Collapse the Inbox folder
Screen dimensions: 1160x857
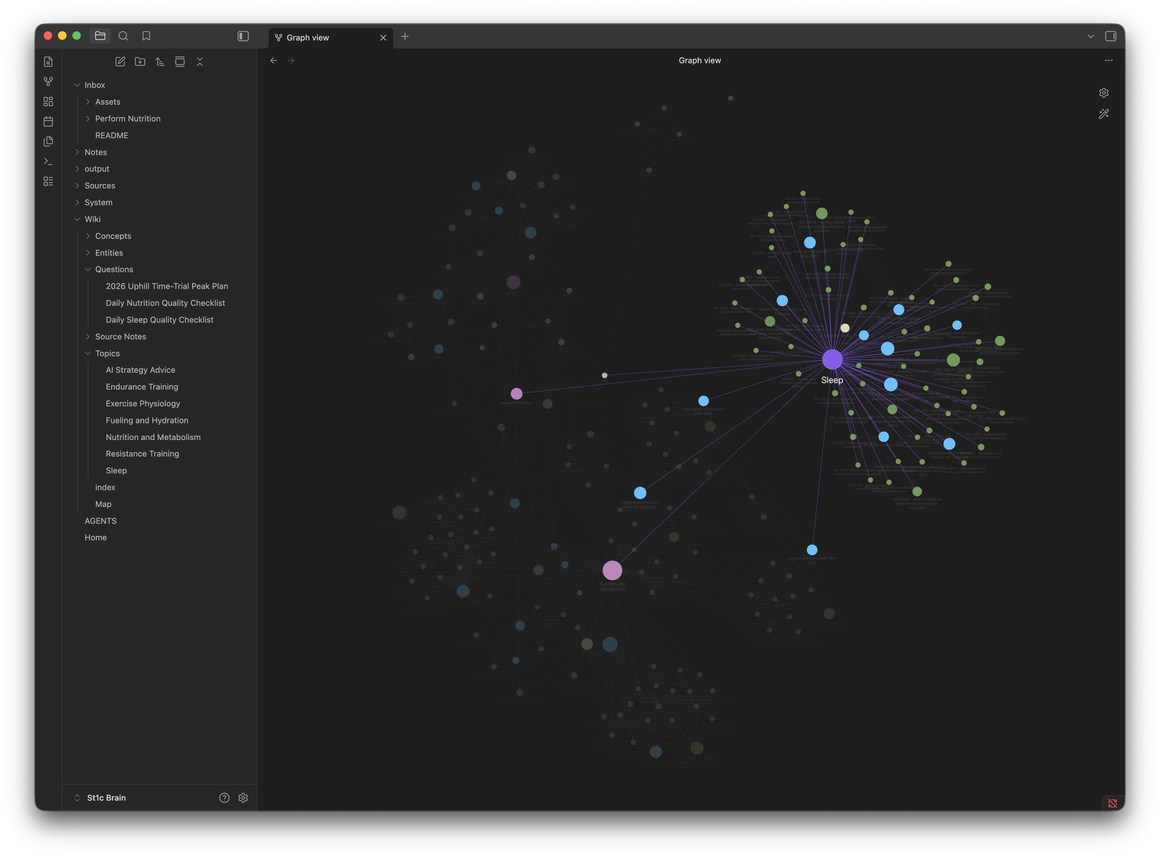pos(77,85)
